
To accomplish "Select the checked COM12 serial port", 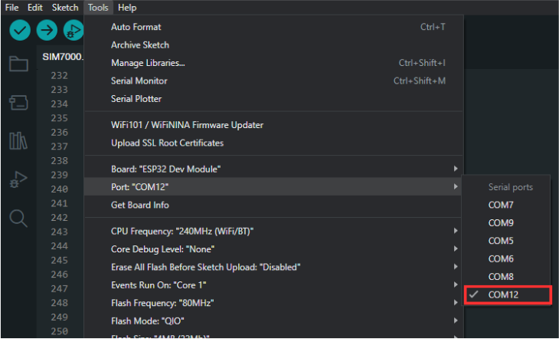I will coord(507,295).
